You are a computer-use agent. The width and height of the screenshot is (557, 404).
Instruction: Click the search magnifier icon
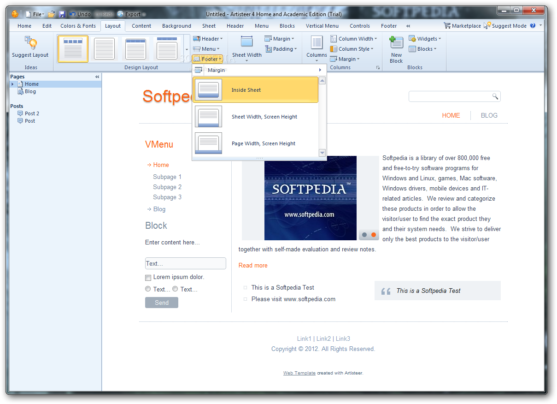pos(495,96)
